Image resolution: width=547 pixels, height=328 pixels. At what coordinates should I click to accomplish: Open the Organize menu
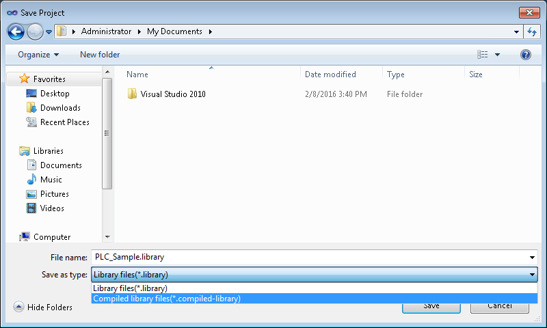point(38,55)
